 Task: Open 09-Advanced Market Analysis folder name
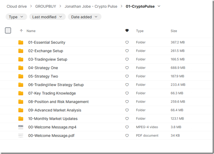click(55, 110)
